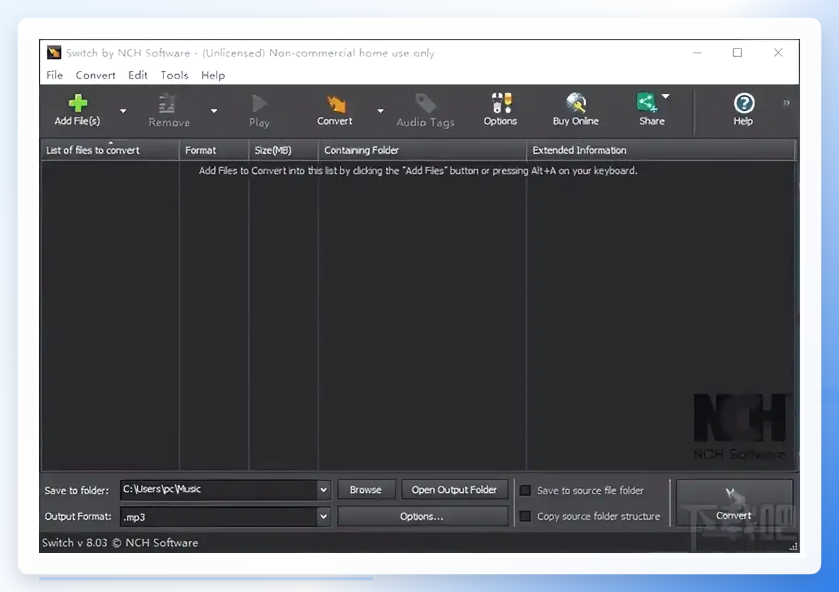This screenshot has height=592, width=839.
Task: Open the Help menu
Action: (x=213, y=75)
